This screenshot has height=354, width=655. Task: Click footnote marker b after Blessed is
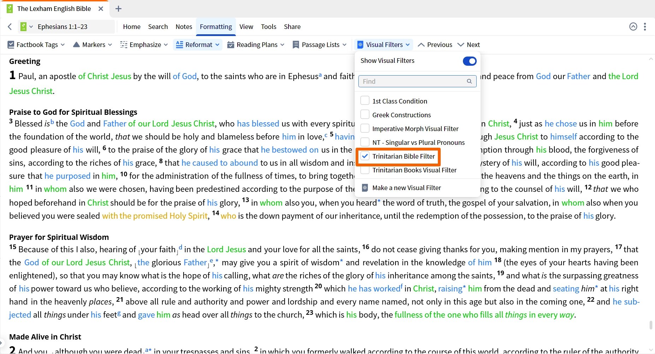point(52,122)
